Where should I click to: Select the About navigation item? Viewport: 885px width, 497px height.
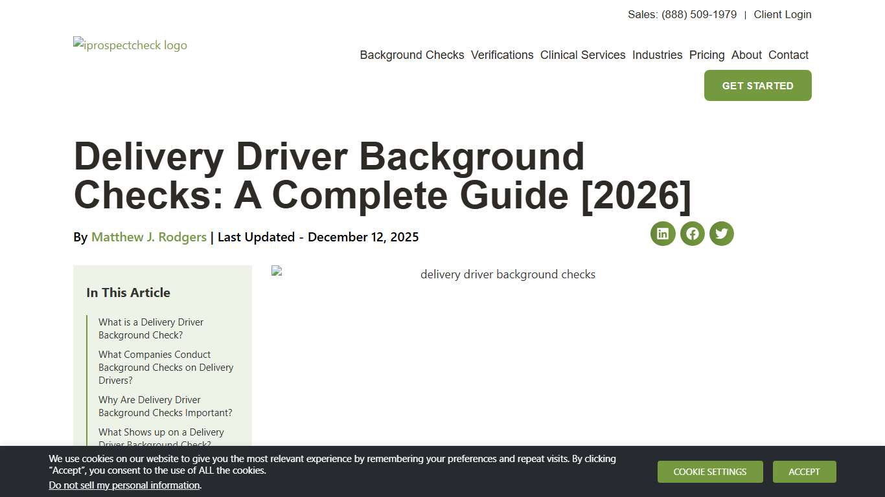coord(746,55)
